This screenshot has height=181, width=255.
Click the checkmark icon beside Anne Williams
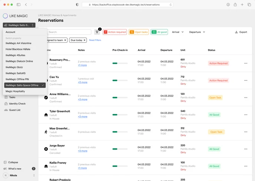tap(46, 97)
